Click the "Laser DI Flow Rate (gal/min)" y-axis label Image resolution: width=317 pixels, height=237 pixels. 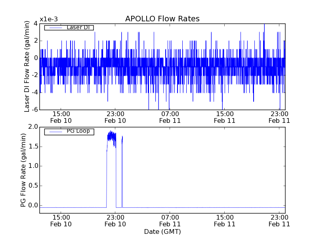point(27,66)
